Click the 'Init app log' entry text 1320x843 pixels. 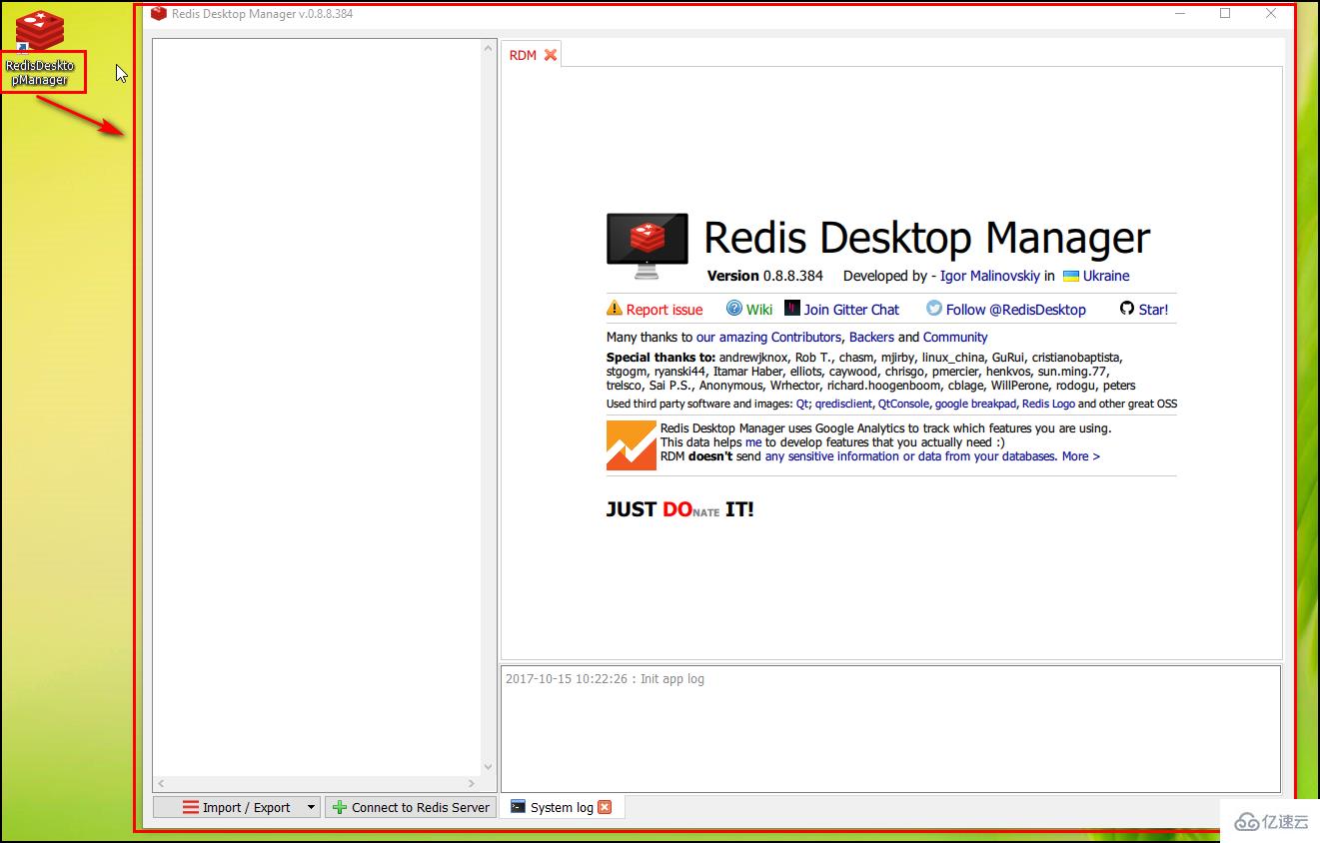pyautogui.click(x=672, y=679)
